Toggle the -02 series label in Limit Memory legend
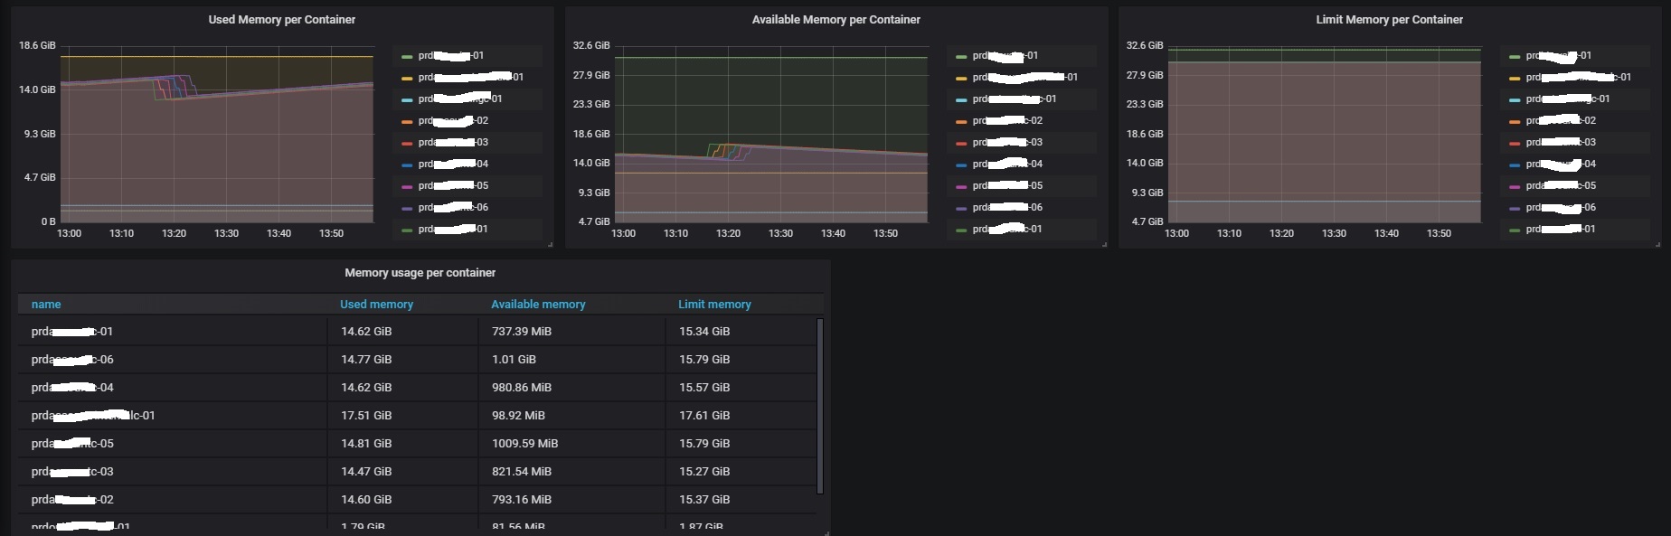The image size is (1671, 536). coord(1561,121)
